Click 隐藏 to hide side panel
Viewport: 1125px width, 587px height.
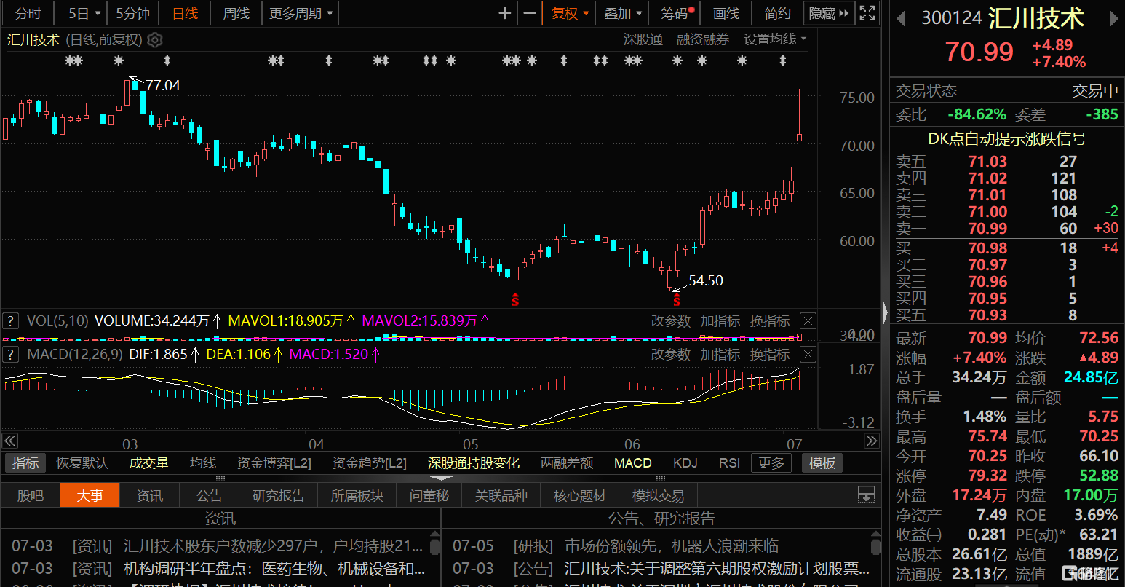point(829,13)
